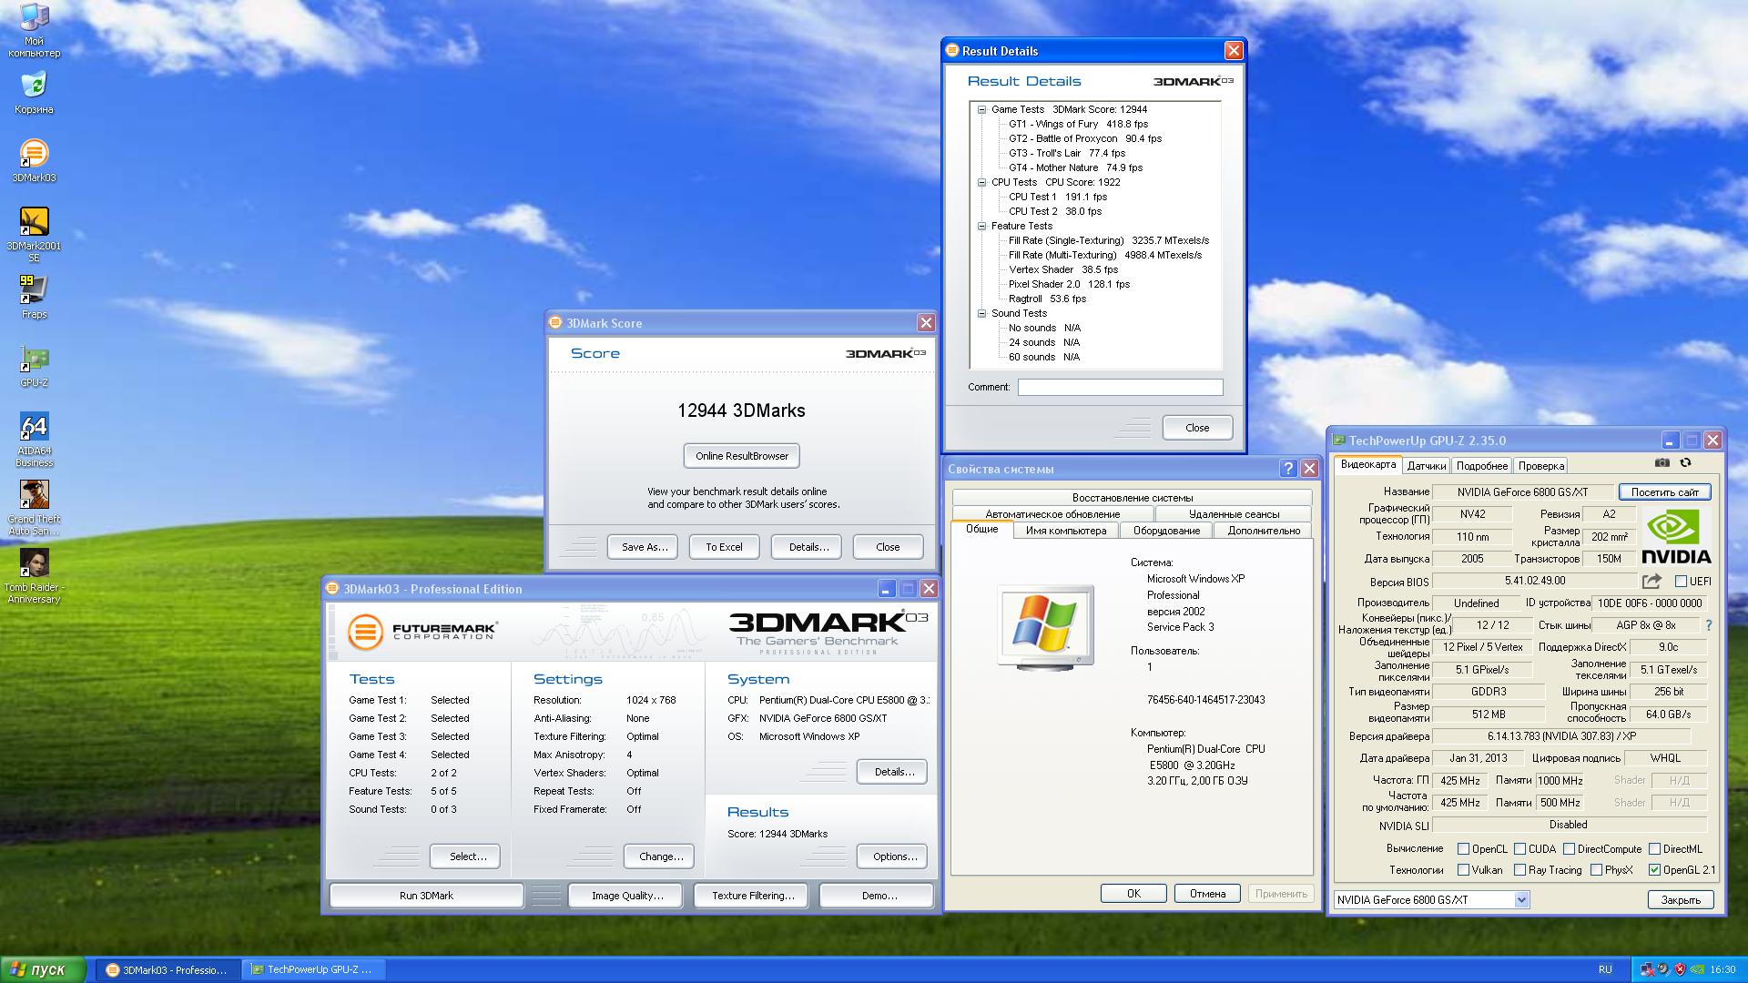Collapse the Game Tests tree node
Screen dimensions: 1748x983
coord(981,109)
